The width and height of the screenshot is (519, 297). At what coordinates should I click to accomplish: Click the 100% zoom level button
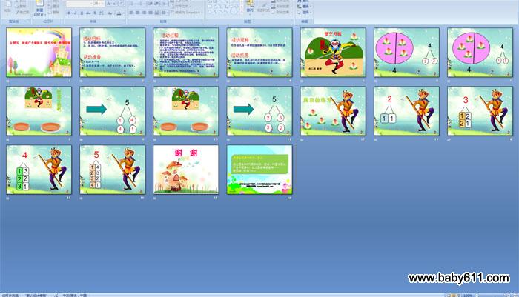[x=468, y=296]
